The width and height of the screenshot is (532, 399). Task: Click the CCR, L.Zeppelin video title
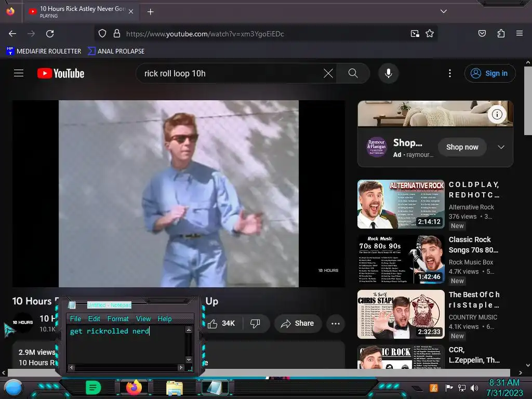click(474, 355)
